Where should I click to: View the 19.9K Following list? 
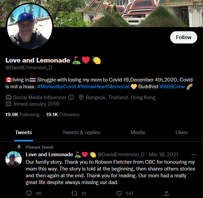pos(22,114)
